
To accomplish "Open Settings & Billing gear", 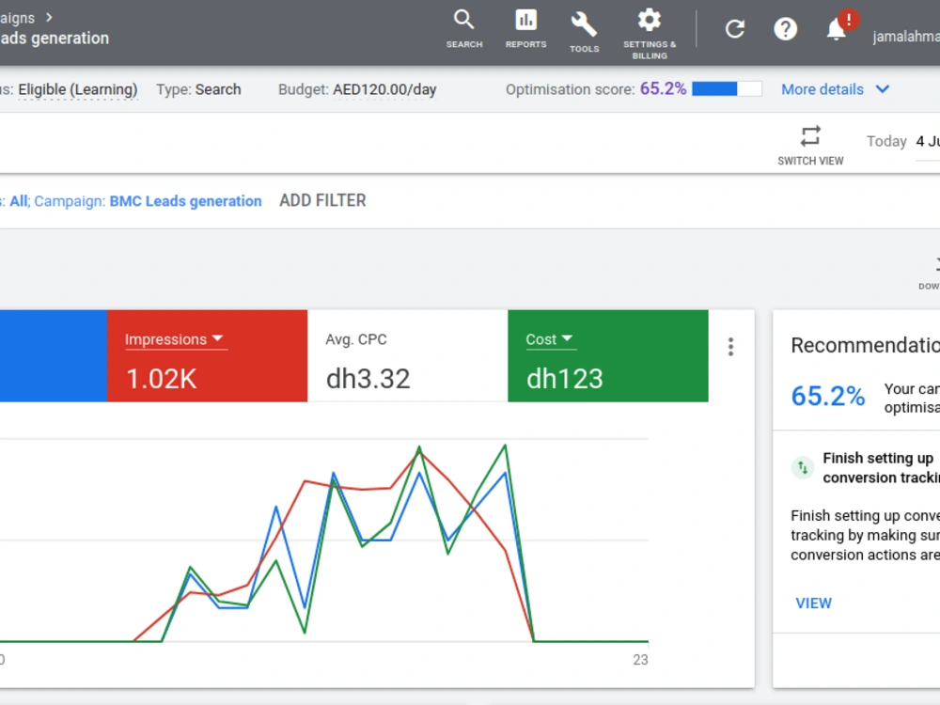I will pos(650,34).
